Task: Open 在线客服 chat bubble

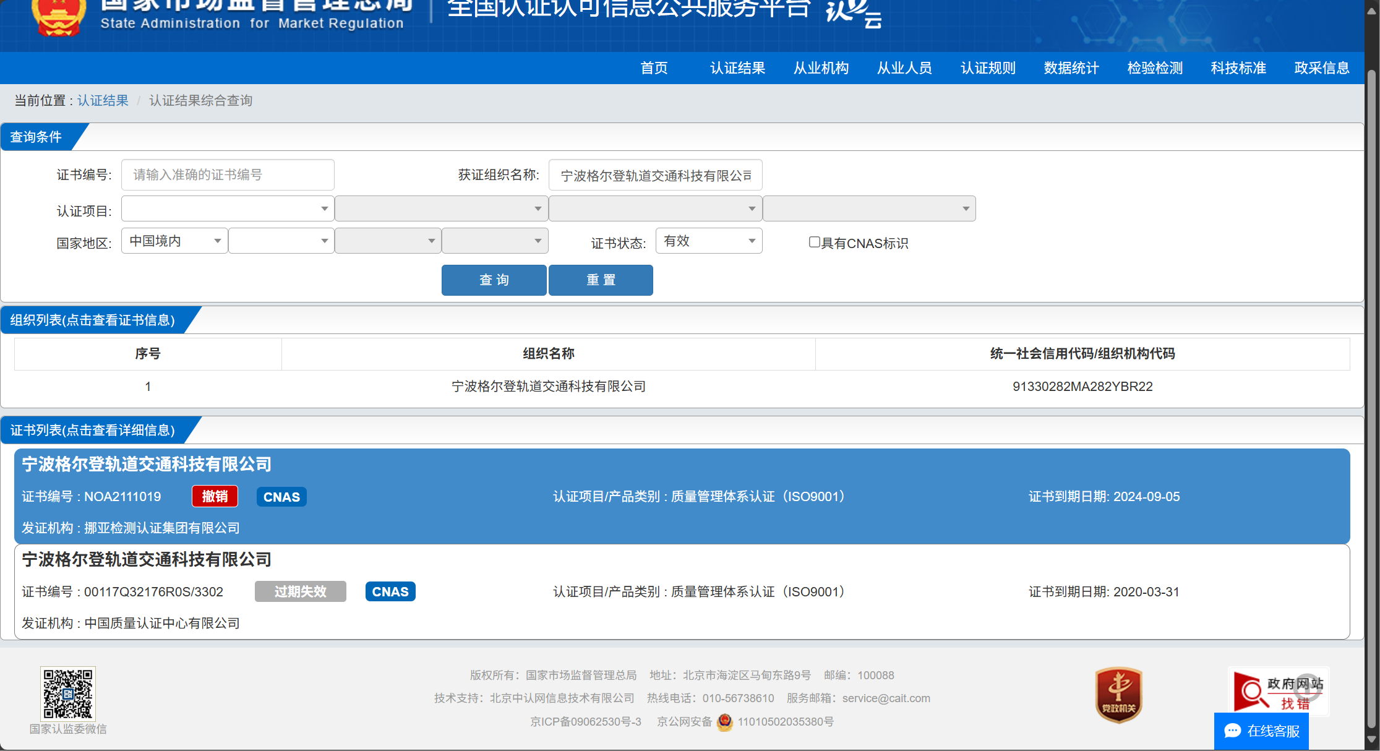Action: 1261,731
